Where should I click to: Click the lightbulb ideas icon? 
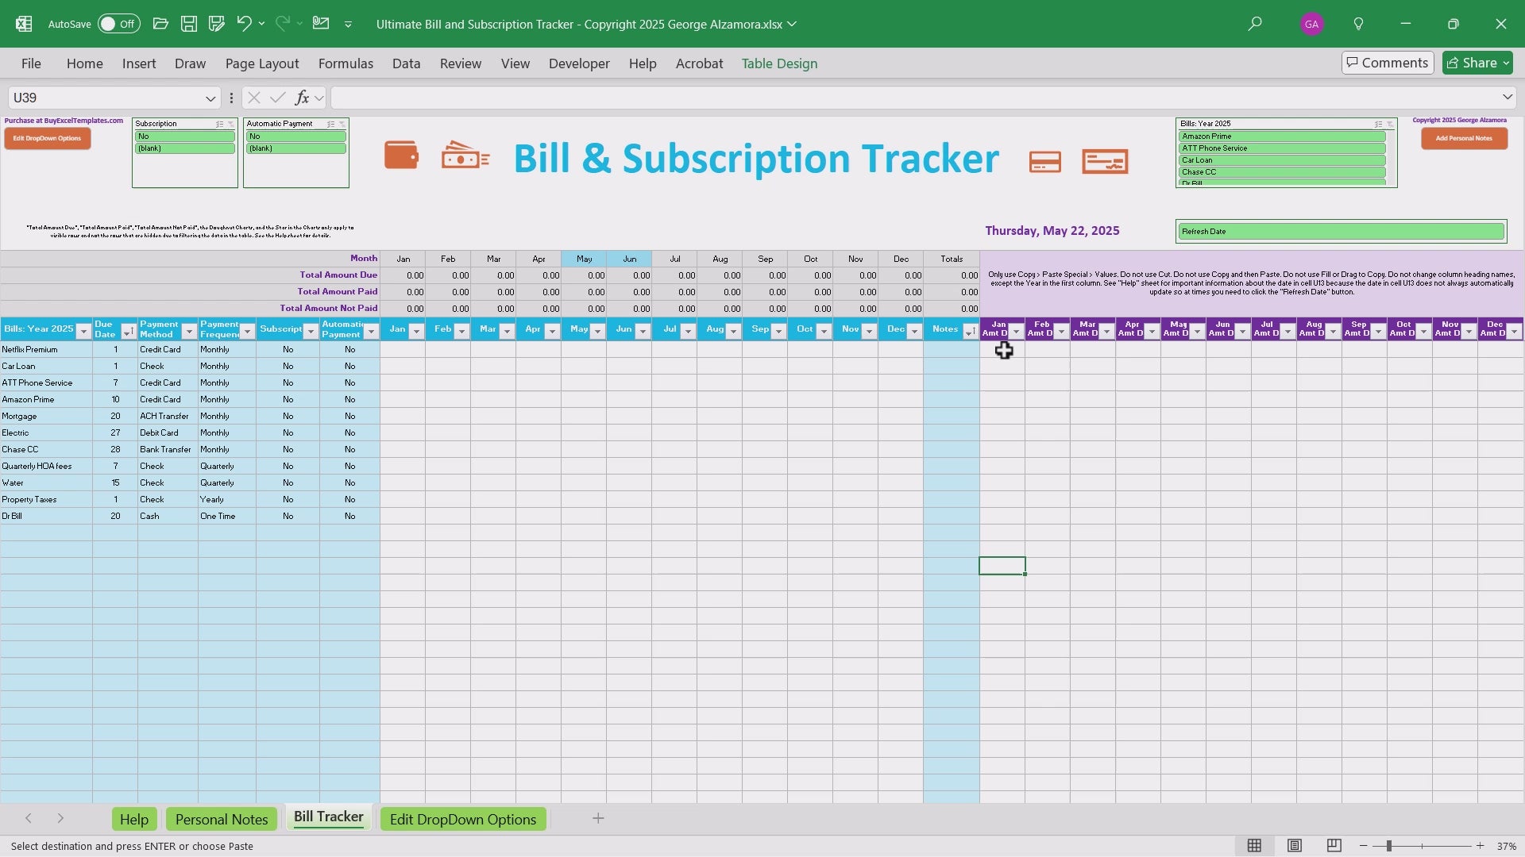click(1359, 24)
